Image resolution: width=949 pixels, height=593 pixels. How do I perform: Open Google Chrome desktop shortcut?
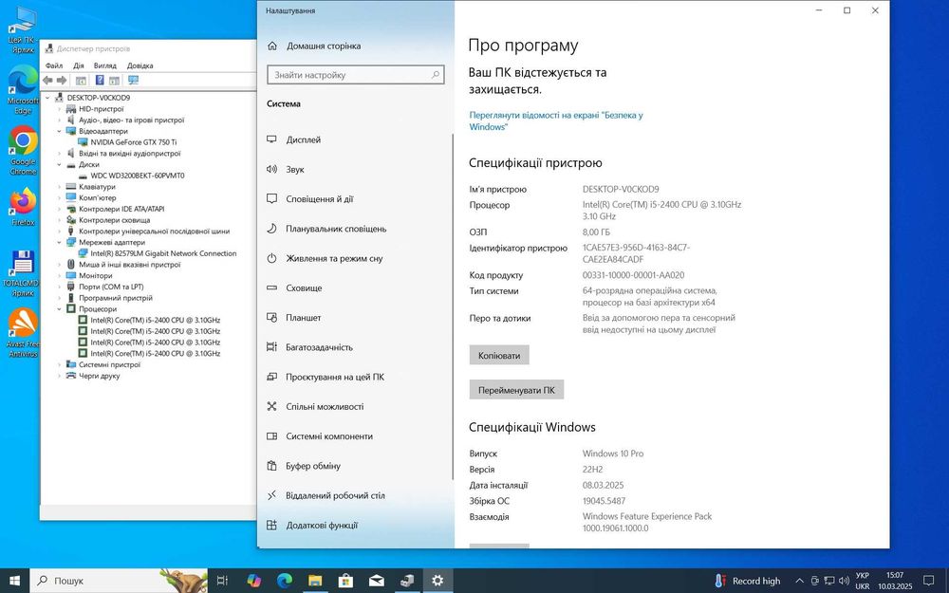23,150
